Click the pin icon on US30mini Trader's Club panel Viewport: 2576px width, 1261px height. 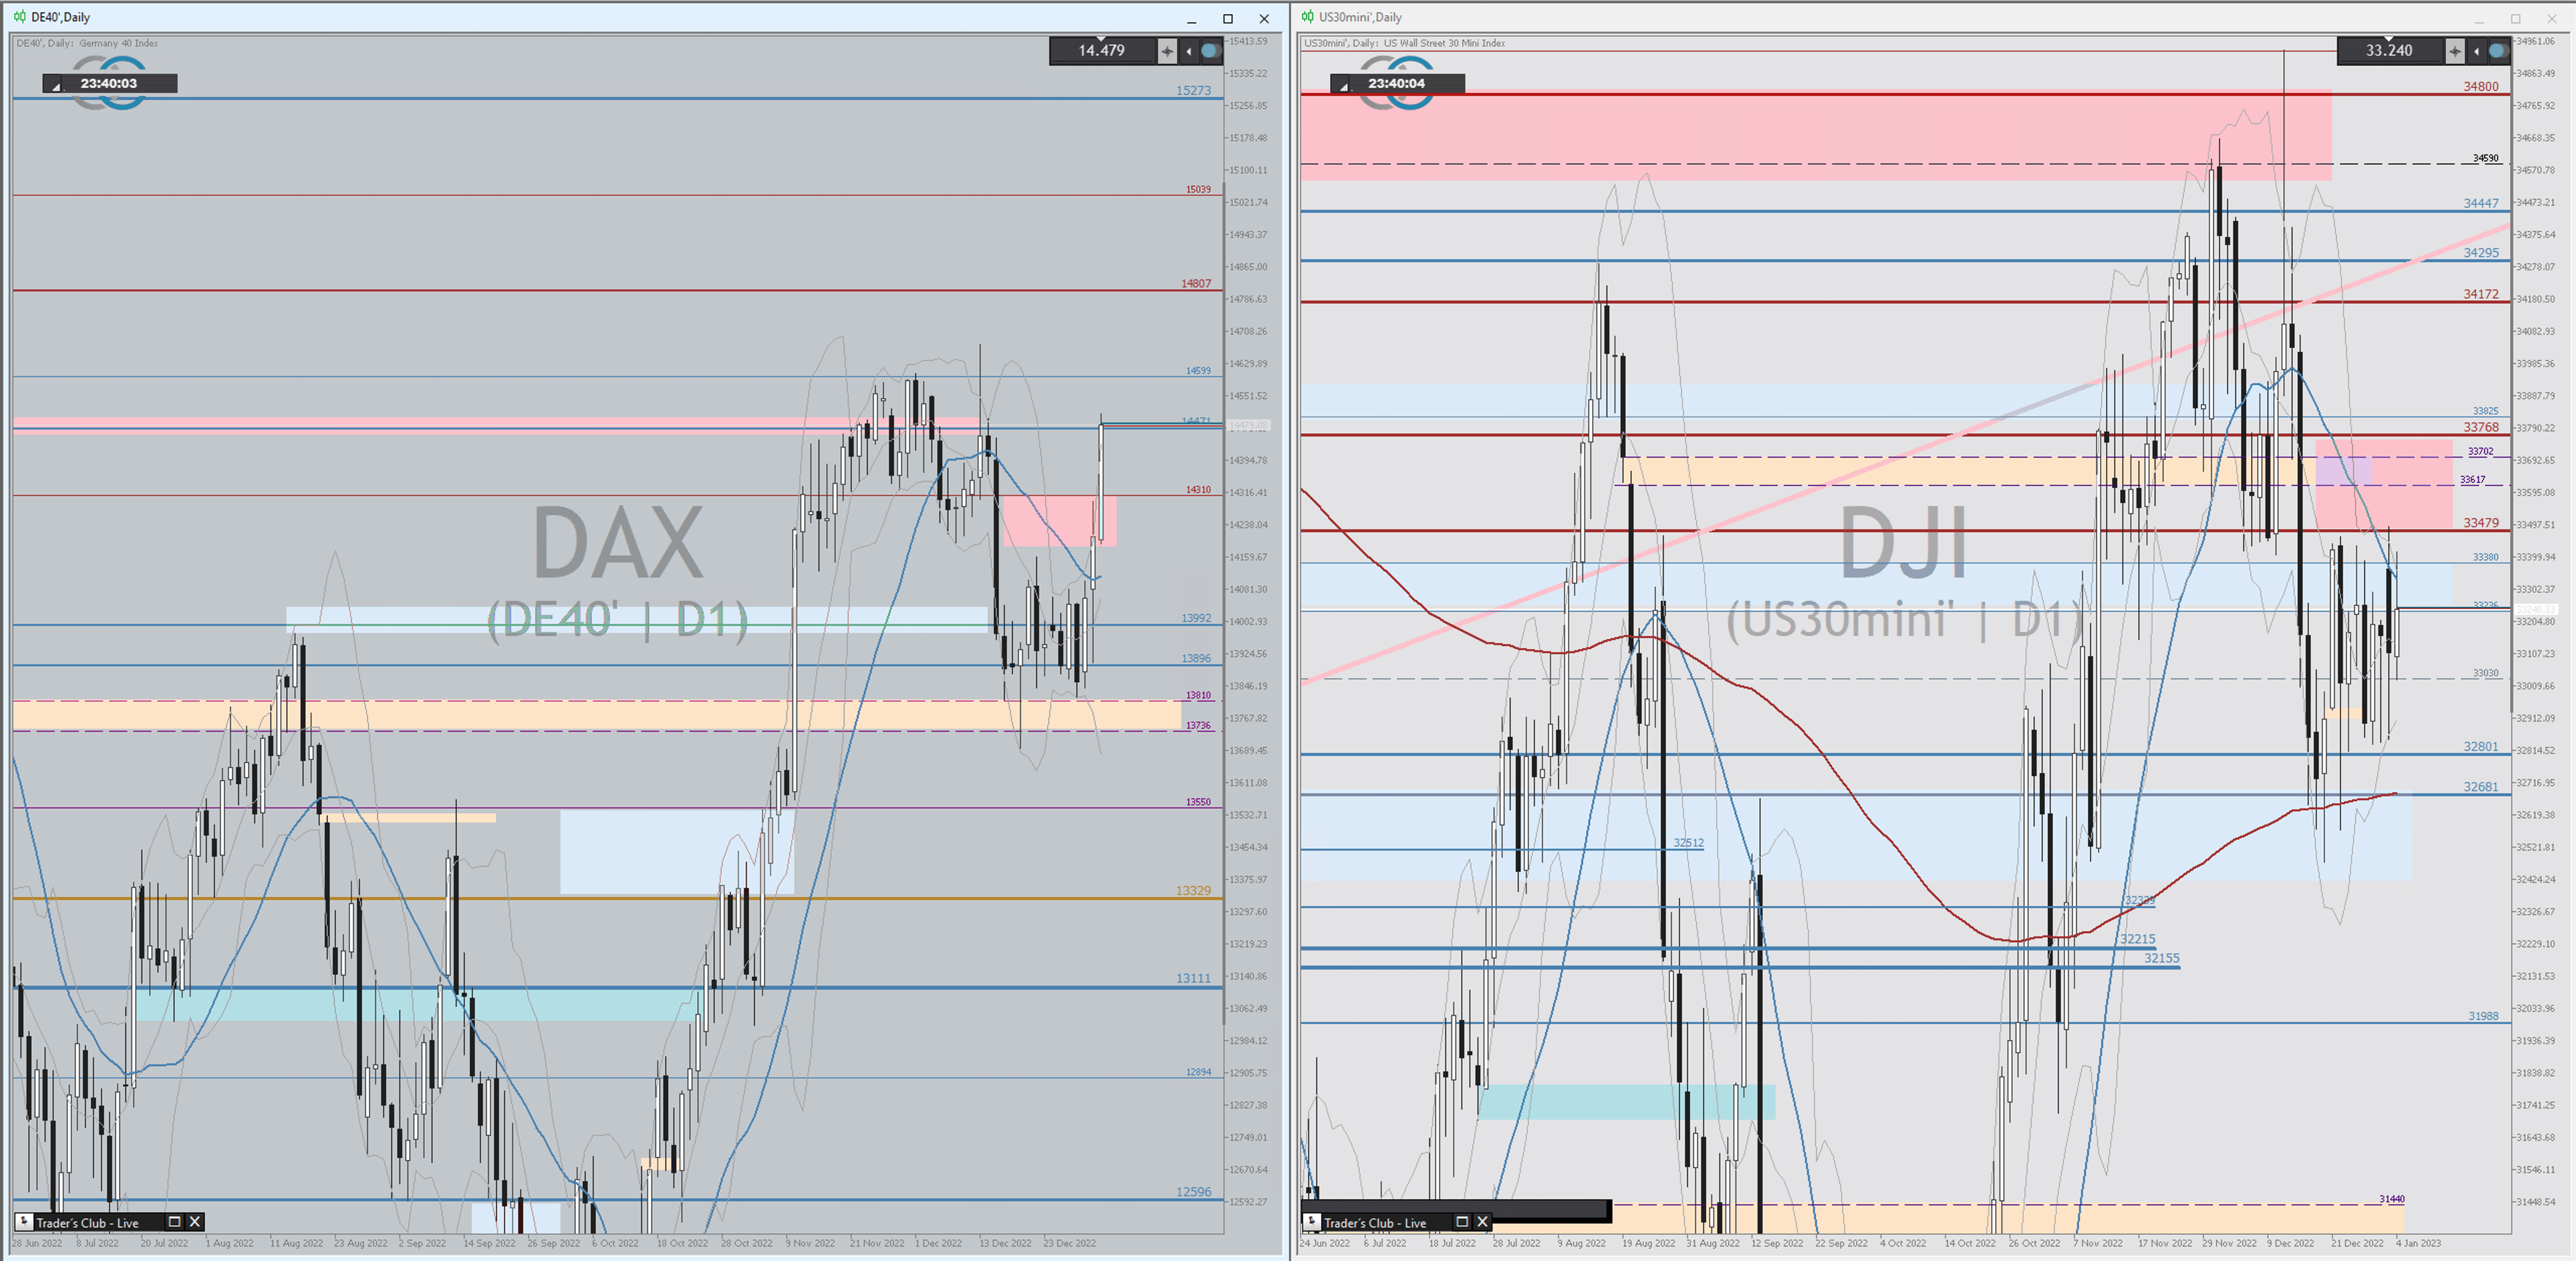click(1312, 1222)
